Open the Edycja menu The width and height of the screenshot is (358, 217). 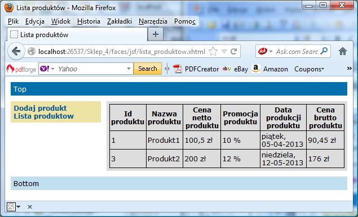pos(35,21)
